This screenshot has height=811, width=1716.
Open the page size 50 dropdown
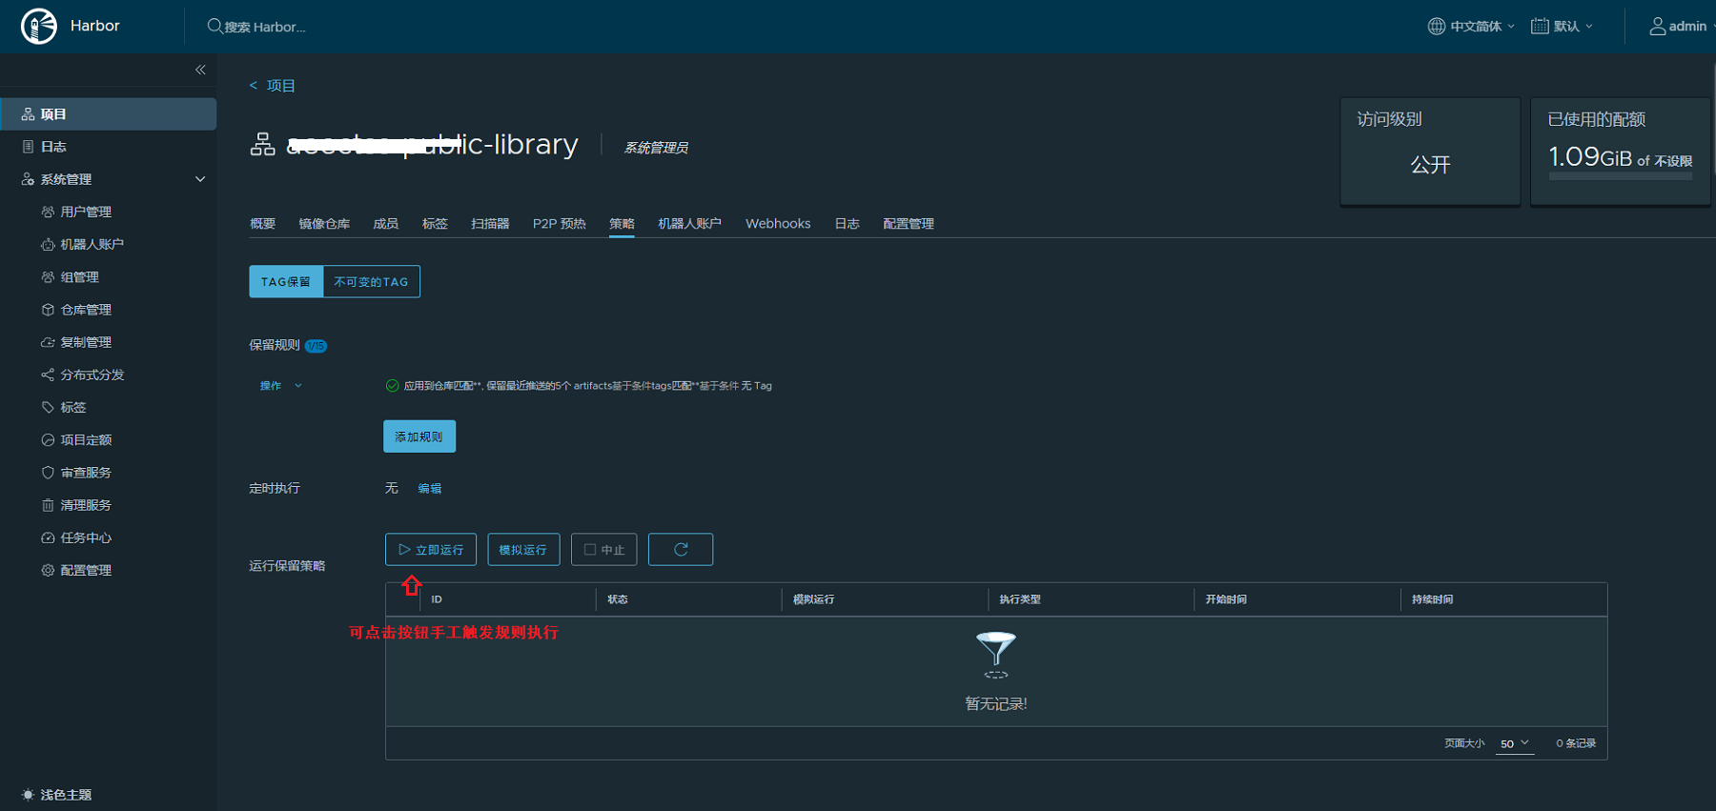point(1514,743)
